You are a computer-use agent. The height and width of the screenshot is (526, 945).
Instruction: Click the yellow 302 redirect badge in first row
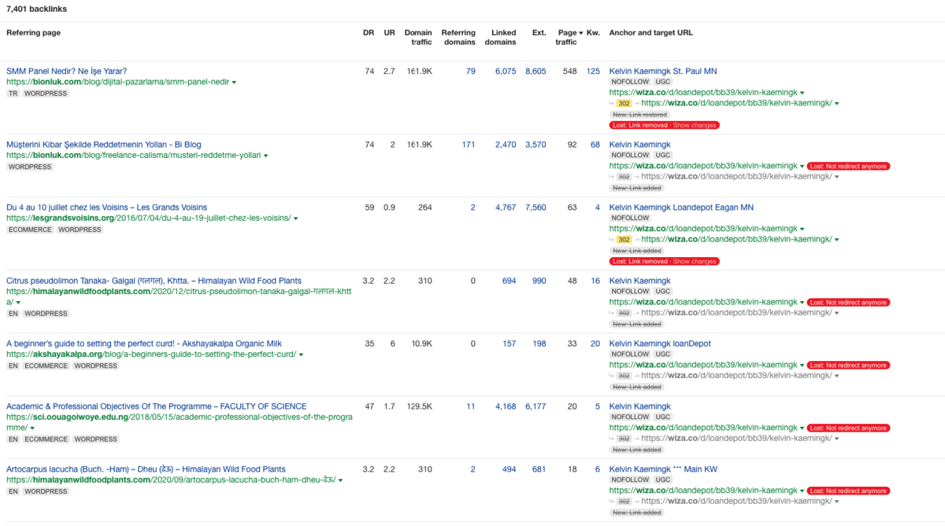[624, 104]
